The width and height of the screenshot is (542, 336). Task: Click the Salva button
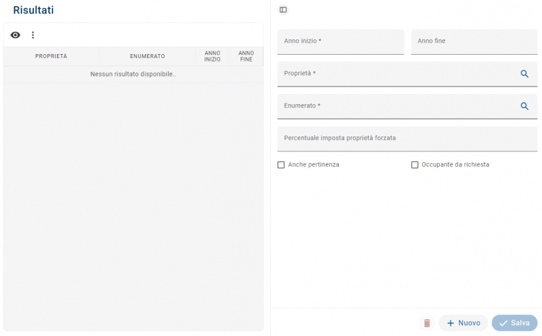514,323
